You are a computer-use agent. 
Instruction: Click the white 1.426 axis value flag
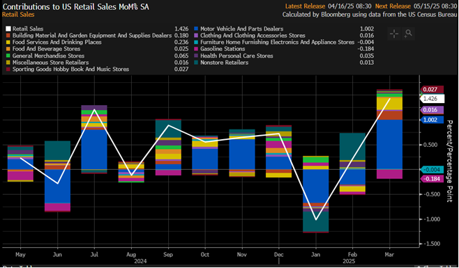(432, 99)
